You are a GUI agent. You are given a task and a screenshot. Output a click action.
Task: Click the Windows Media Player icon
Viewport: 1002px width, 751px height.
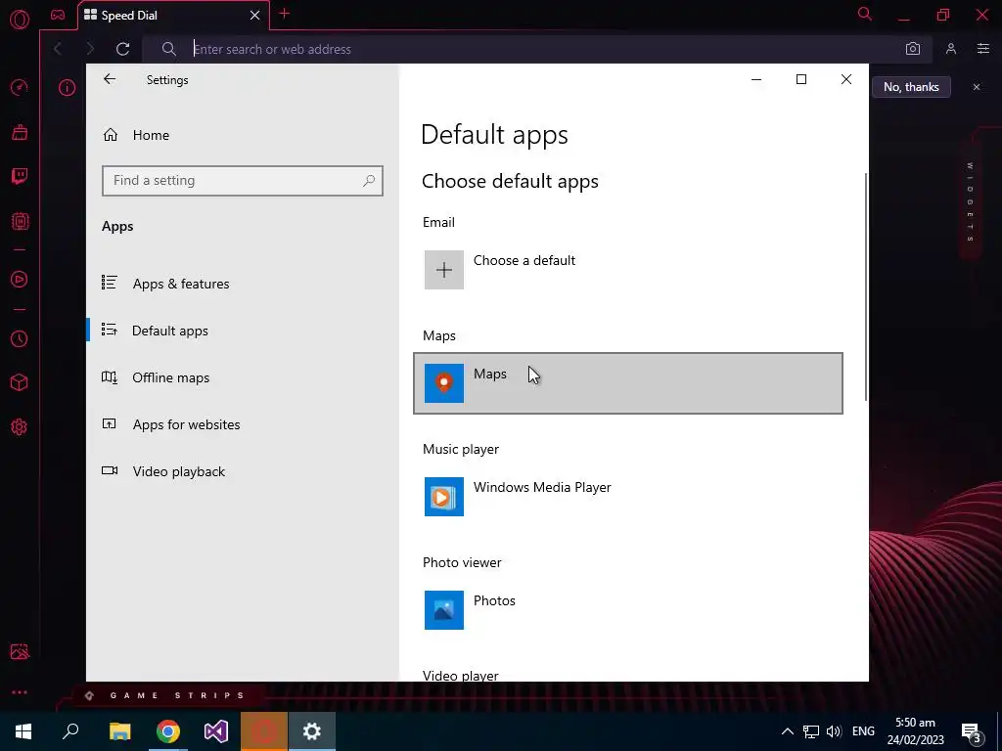[x=444, y=497]
